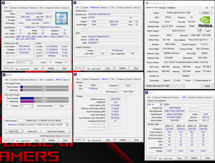Open the NVIDIA GeForce GTX 1080 GPU selector
Image resolution: width=215 pixels, height=163 pixels.
click(x=165, y=86)
